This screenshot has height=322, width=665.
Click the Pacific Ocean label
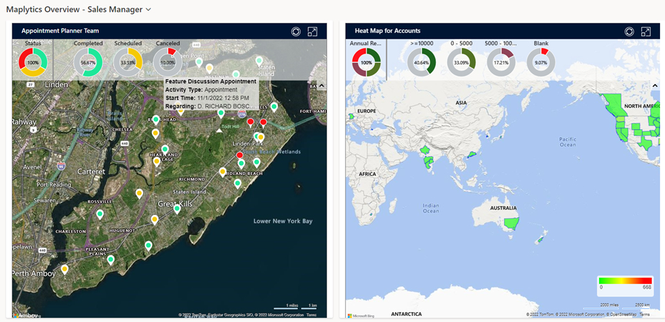pos(567,142)
